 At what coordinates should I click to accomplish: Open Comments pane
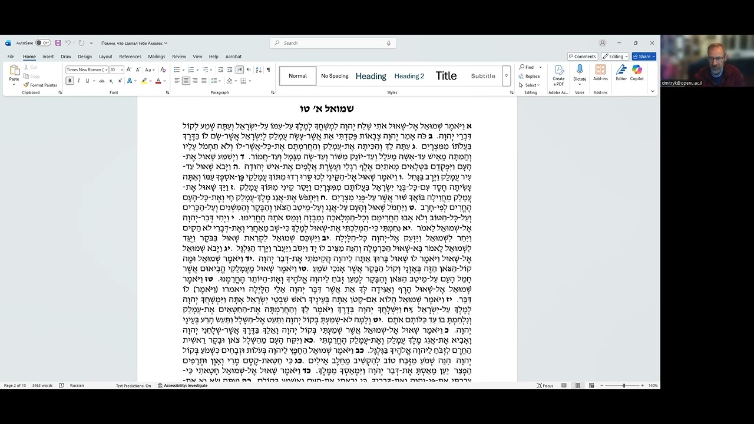[x=583, y=57]
